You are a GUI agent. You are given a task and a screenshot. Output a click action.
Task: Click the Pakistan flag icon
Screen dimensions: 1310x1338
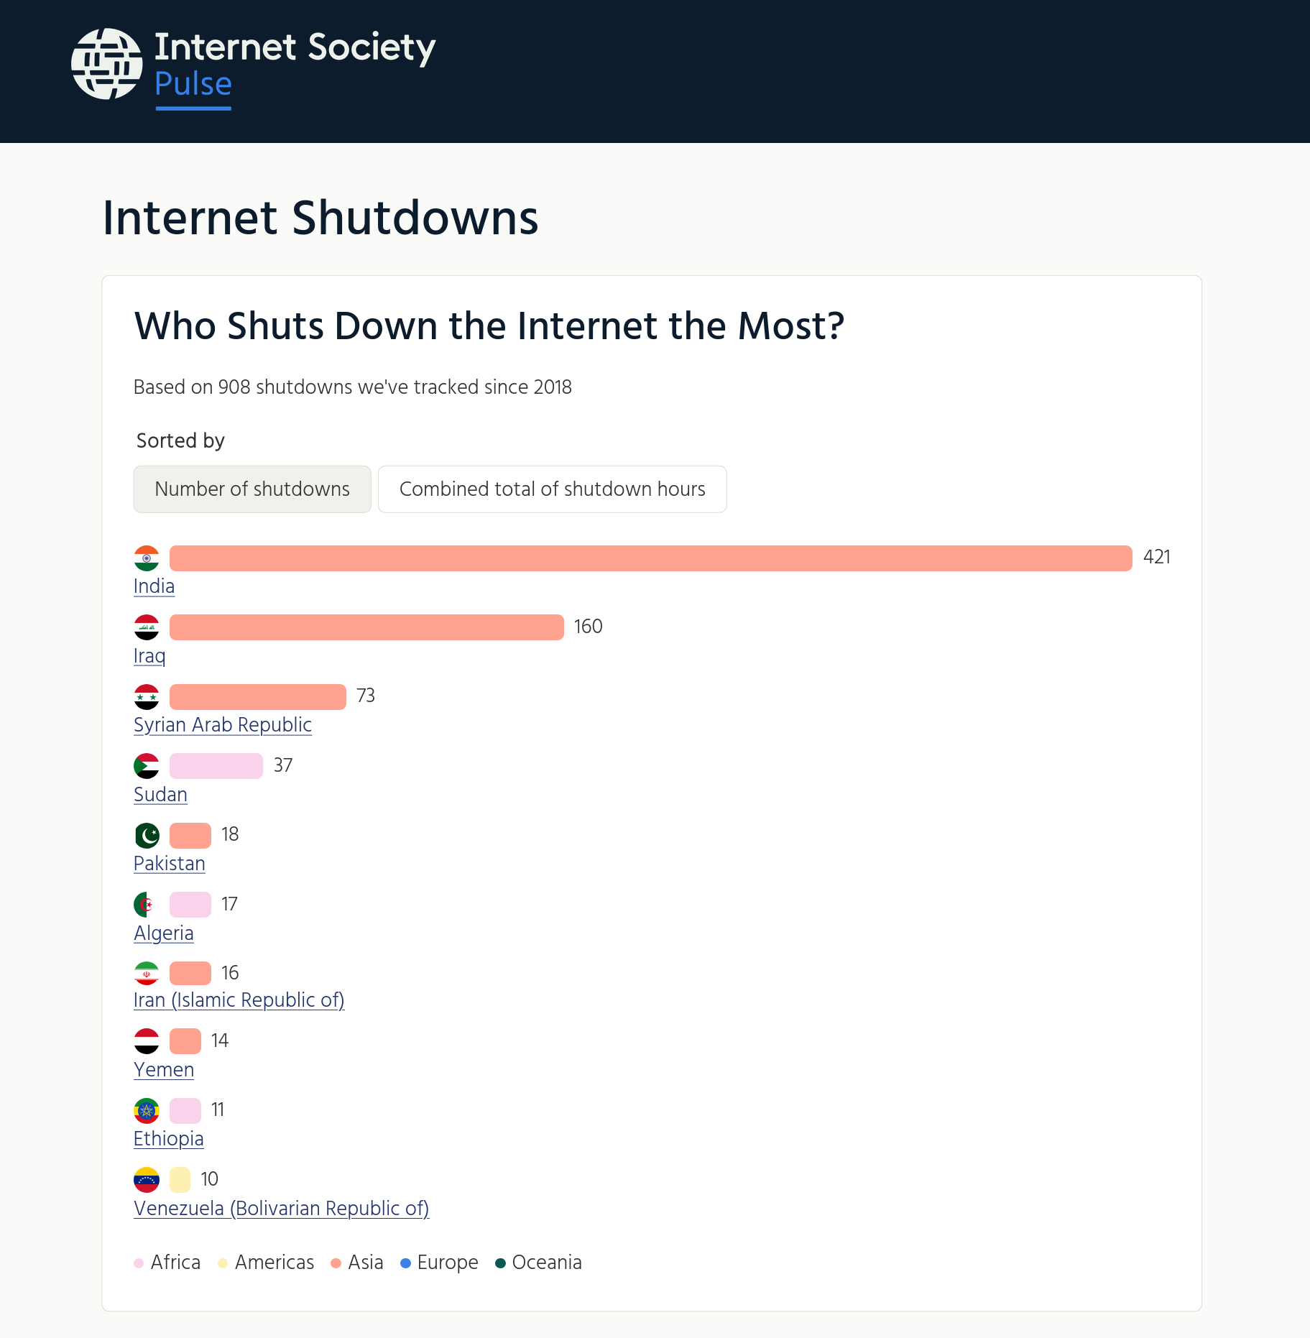click(x=147, y=834)
